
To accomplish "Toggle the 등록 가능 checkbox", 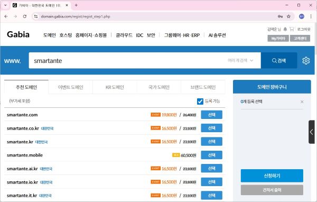I will (x=200, y=101).
